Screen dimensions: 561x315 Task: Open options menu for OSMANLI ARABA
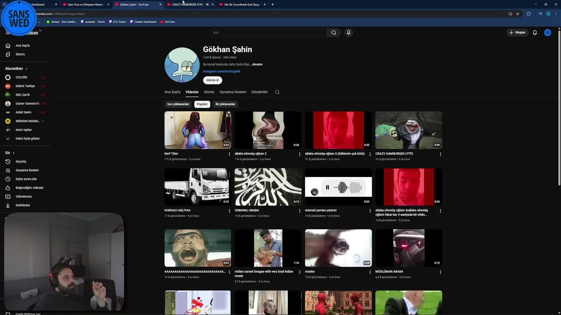tap(300, 210)
